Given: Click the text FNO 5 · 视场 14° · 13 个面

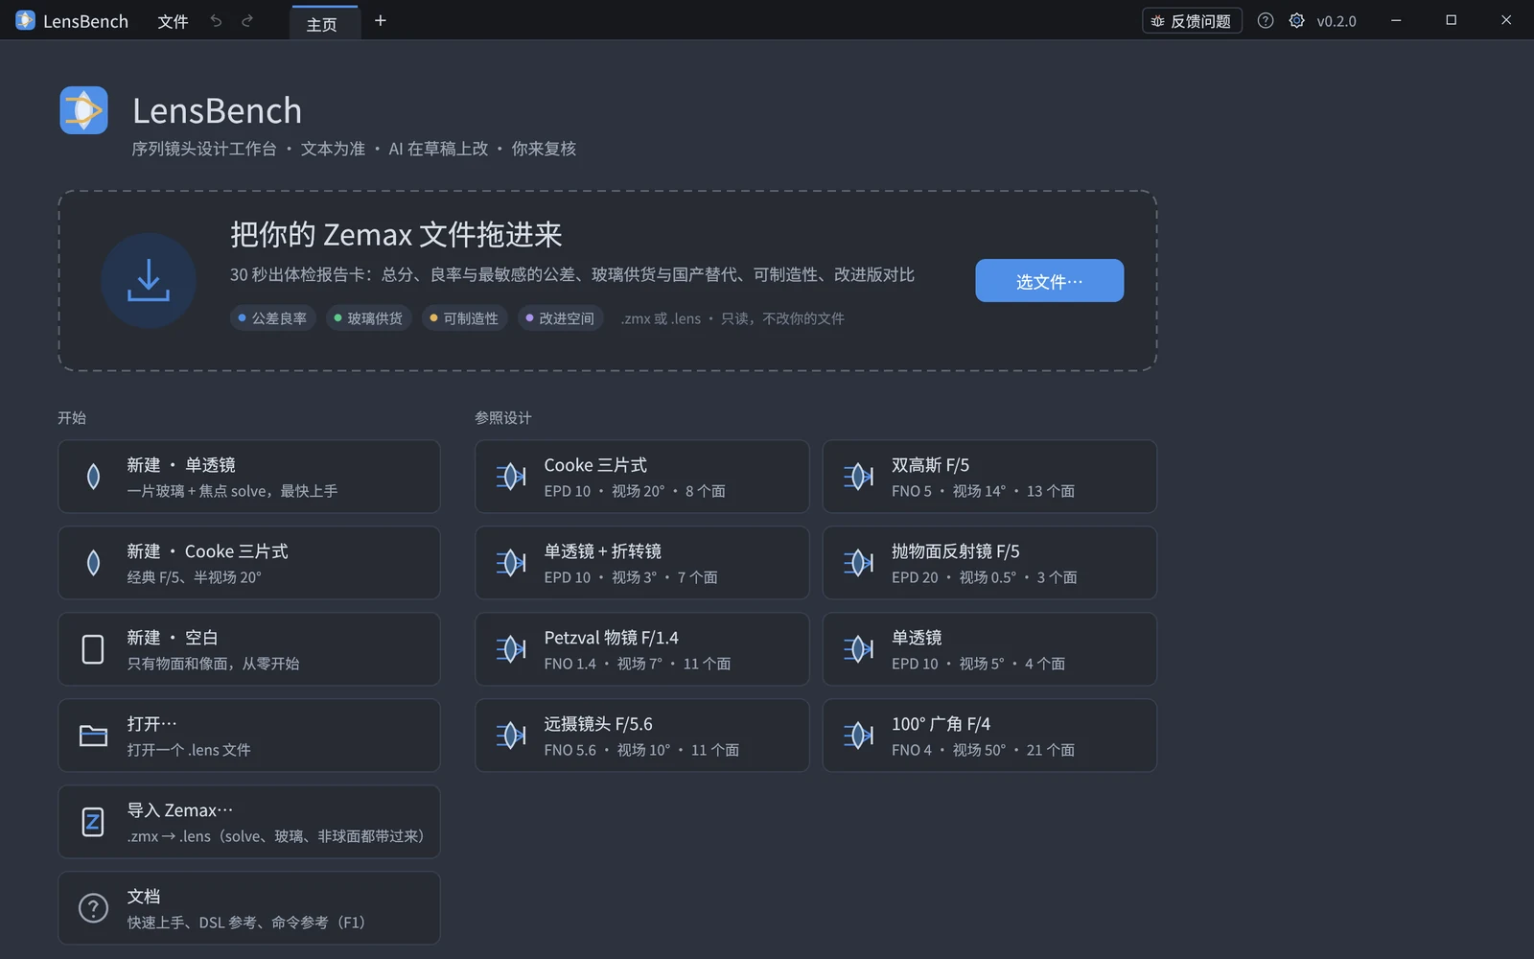Looking at the screenshot, I should pos(983,491).
